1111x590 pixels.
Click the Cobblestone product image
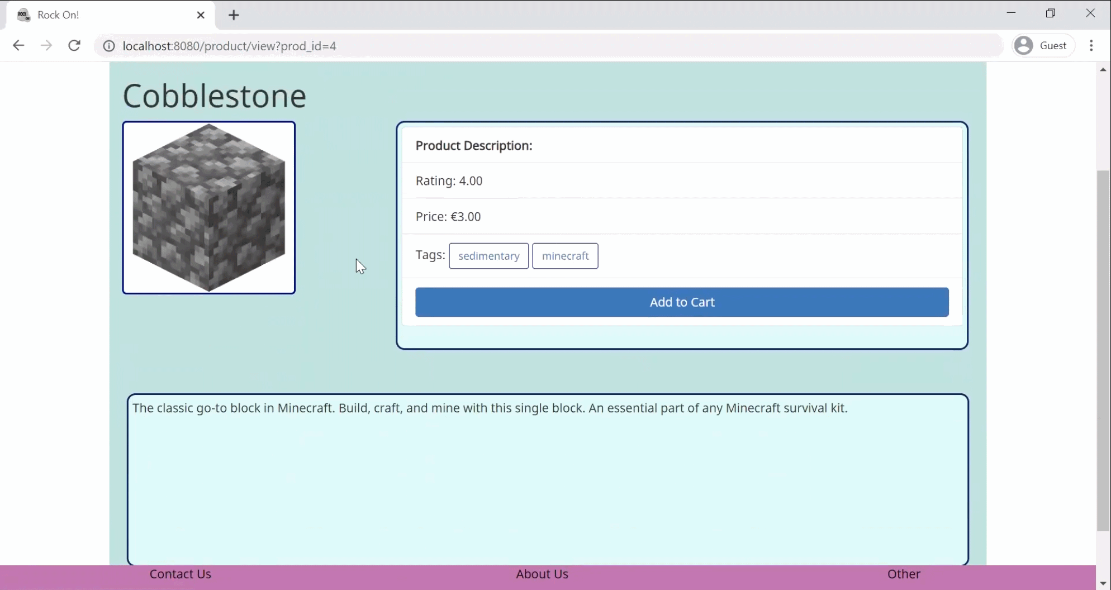[x=209, y=208]
